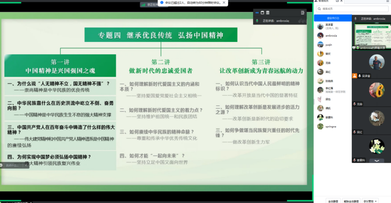Viewport: 391px width, 203px height.
Task: Click the 解除全体静音 unmute all button
Action: (350, 200)
